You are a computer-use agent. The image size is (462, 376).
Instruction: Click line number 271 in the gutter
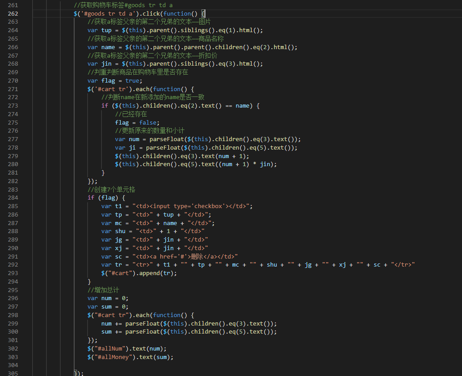coord(13,89)
